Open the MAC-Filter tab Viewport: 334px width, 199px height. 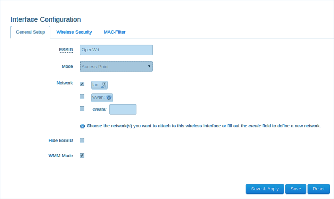115,32
